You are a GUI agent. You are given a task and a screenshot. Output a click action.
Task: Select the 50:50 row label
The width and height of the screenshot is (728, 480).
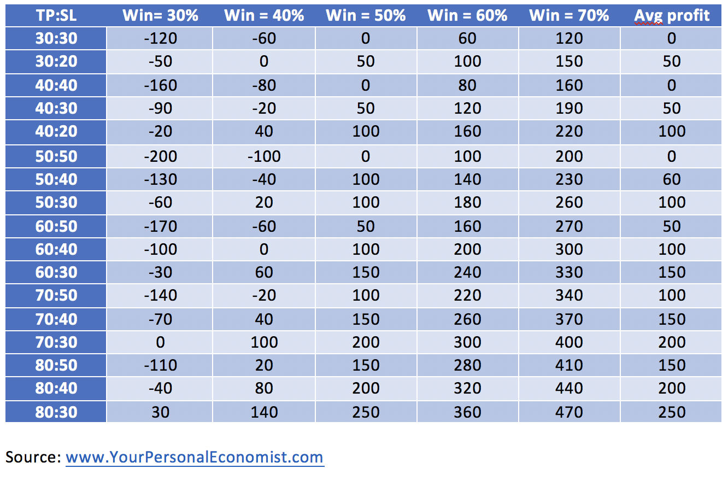[56, 156]
